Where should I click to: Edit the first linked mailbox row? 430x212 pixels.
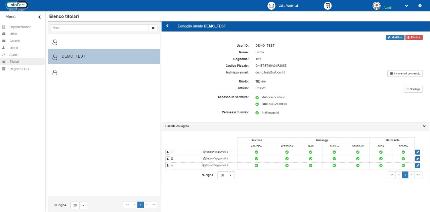pos(418,152)
